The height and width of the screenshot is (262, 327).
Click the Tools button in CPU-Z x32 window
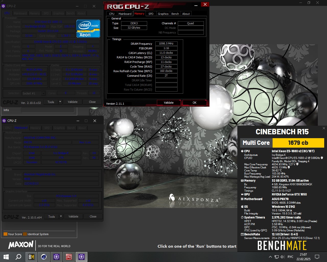click(51, 102)
